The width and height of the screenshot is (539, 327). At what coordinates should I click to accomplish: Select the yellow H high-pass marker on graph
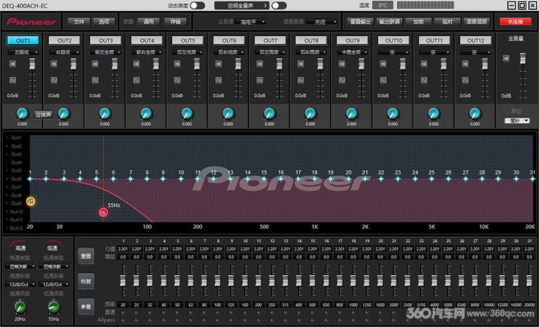(x=31, y=201)
